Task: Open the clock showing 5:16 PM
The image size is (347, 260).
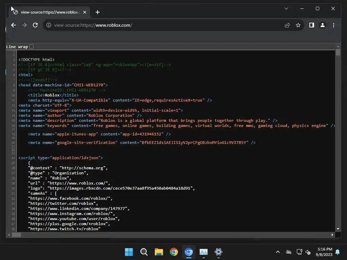Action: click(324, 252)
